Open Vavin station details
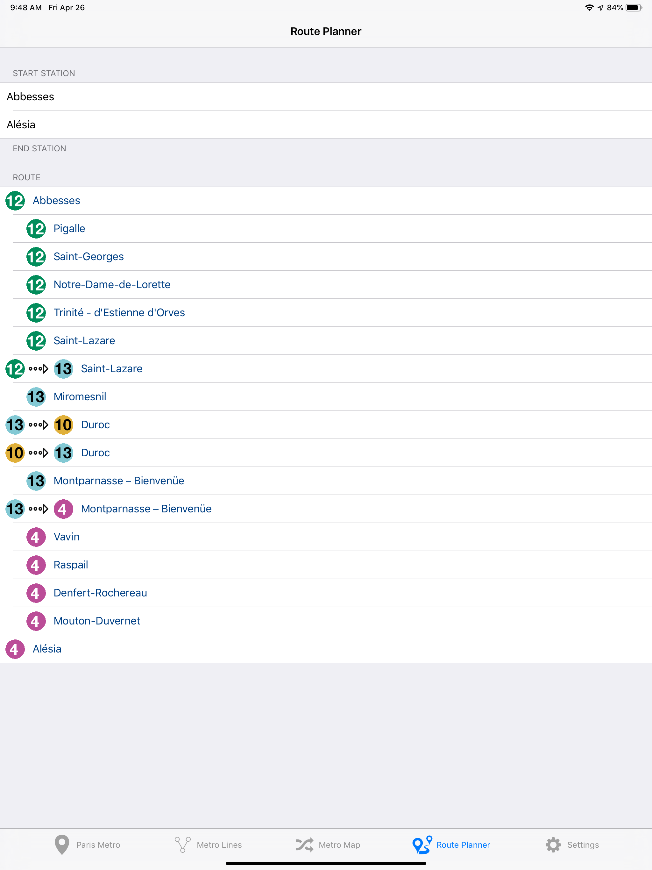This screenshot has width=652, height=870. [x=326, y=537]
